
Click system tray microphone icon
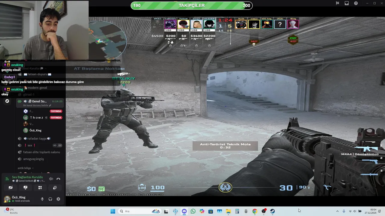point(344,211)
